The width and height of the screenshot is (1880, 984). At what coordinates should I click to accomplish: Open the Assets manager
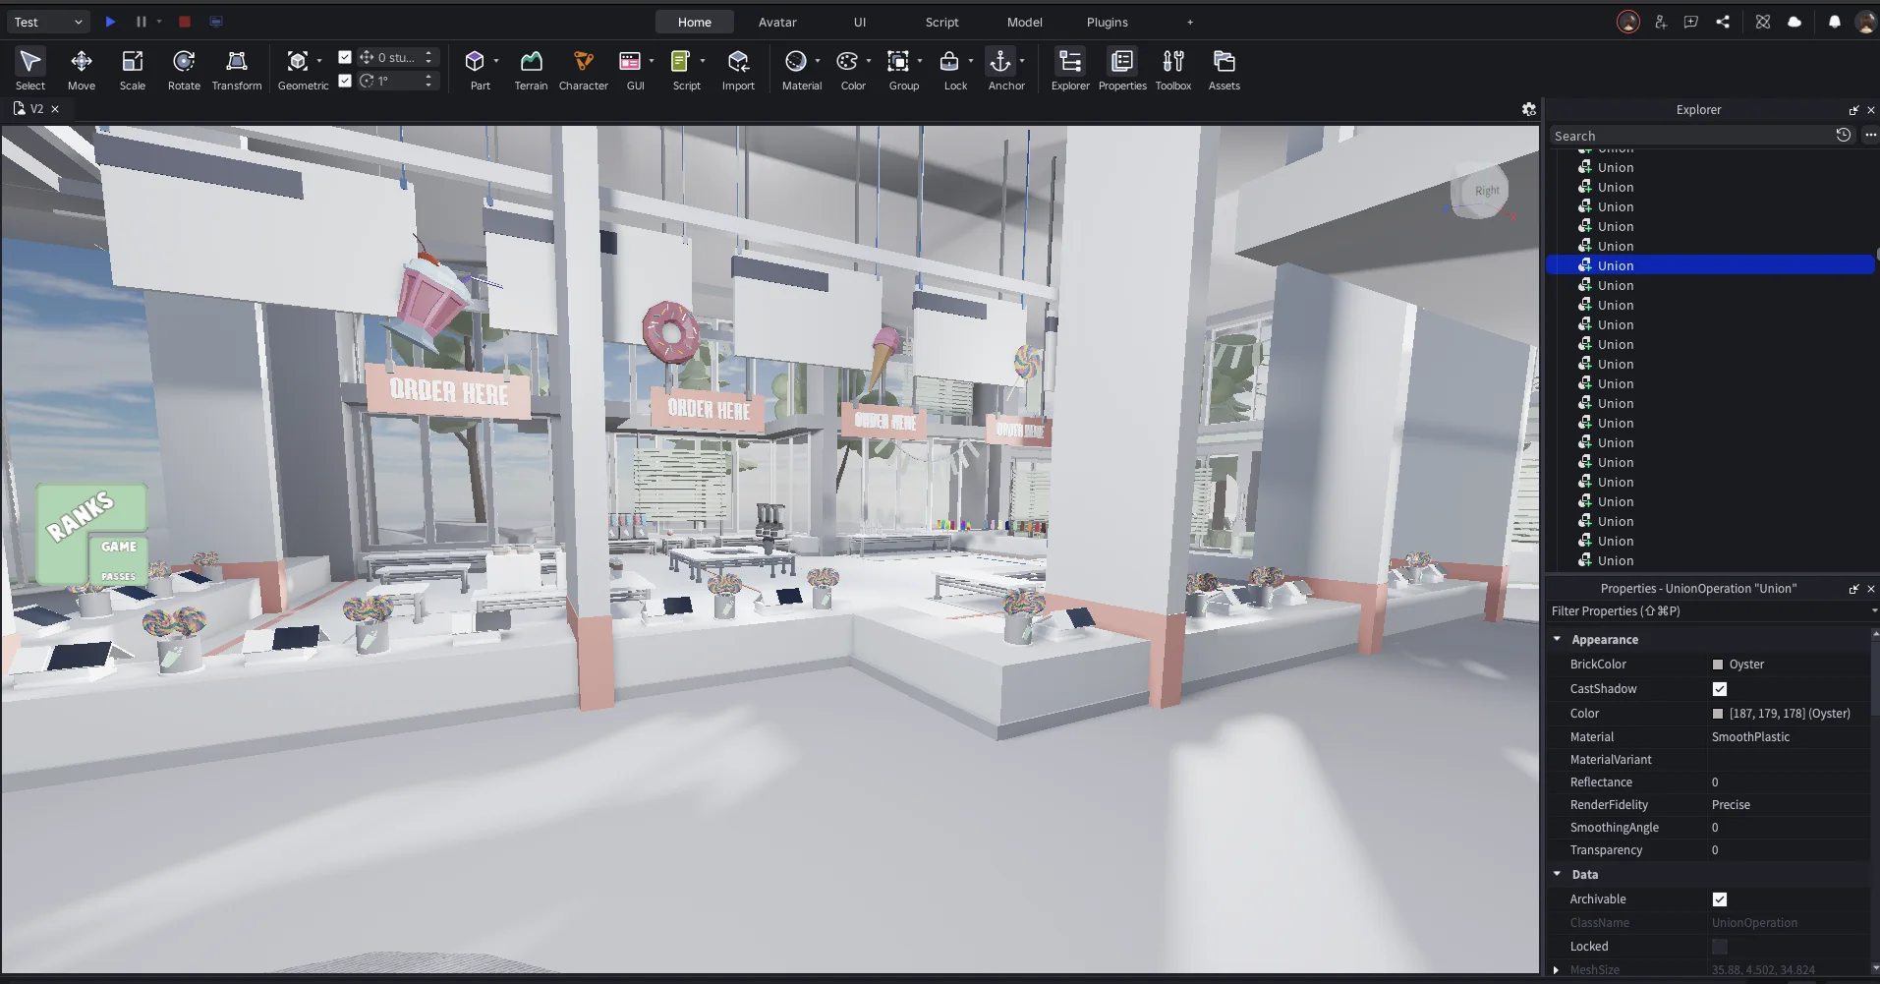pos(1225,70)
